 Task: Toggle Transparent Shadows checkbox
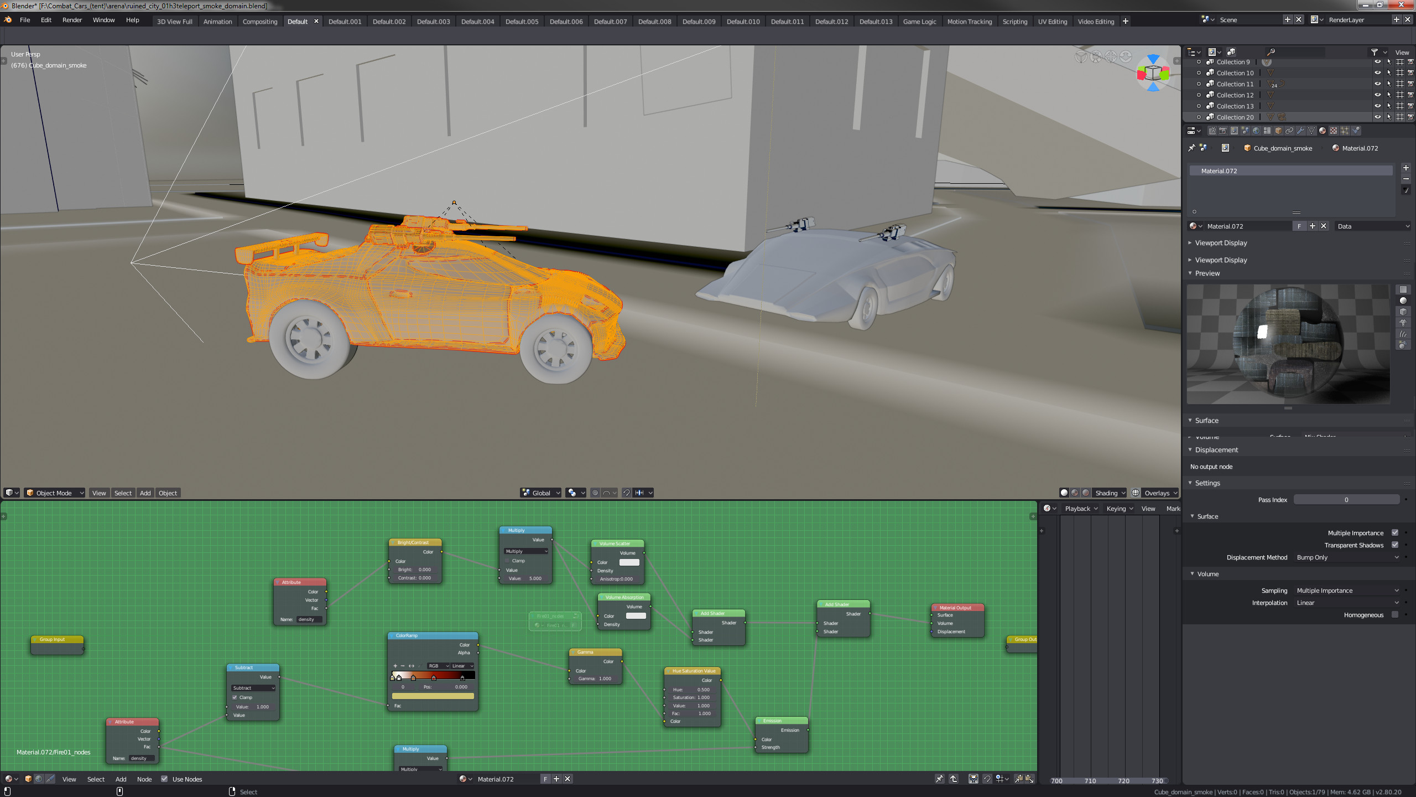(1395, 545)
